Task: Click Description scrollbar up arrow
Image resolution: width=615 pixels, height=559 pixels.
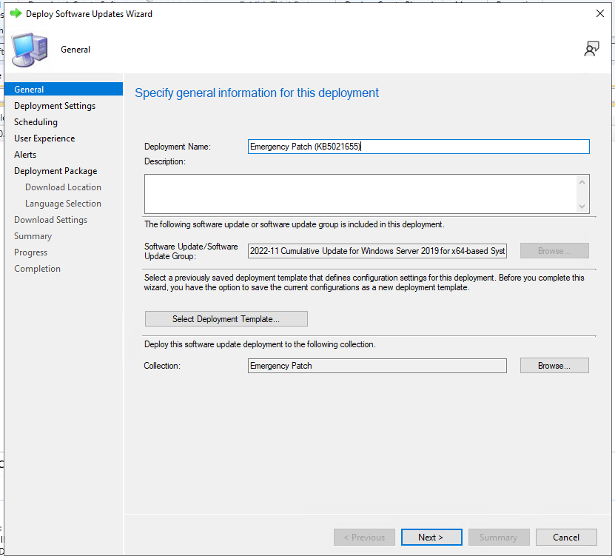Action: point(582,182)
